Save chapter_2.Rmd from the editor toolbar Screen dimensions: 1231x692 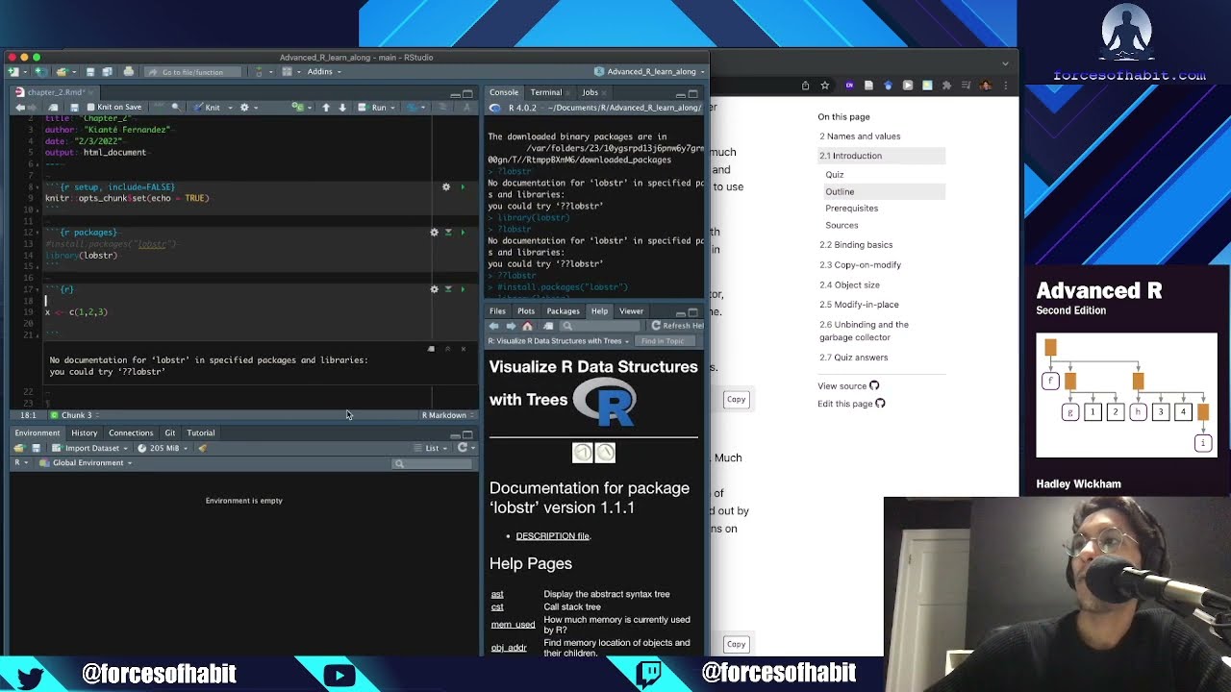coord(73,108)
